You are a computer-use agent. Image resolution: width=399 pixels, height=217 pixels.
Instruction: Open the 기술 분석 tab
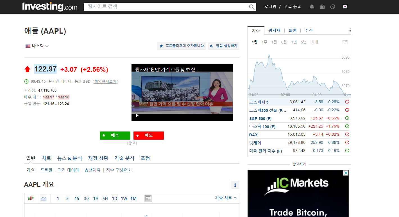point(124,158)
